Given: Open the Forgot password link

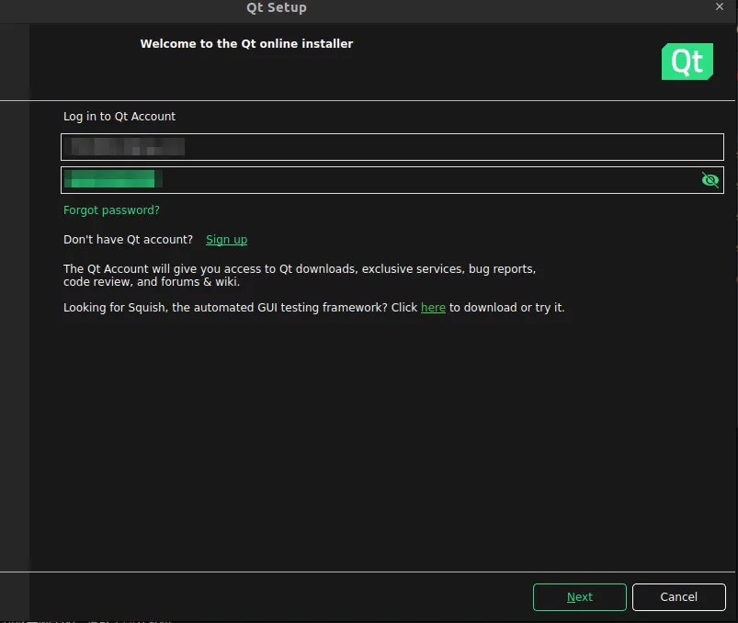Looking at the screenshot, I should 111,210.
